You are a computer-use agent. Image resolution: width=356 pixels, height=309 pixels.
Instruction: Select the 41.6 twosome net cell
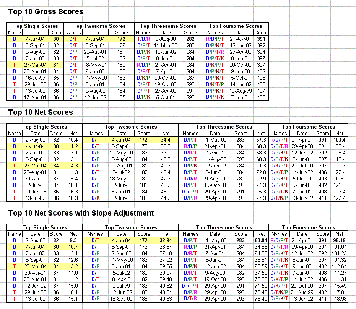tap(166, 166)
